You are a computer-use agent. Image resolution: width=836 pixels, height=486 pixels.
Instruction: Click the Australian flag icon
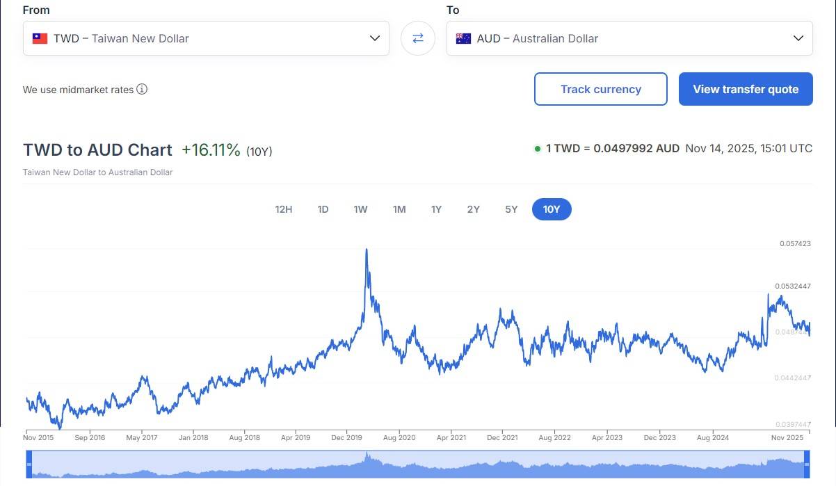click(x=463, y=38)
